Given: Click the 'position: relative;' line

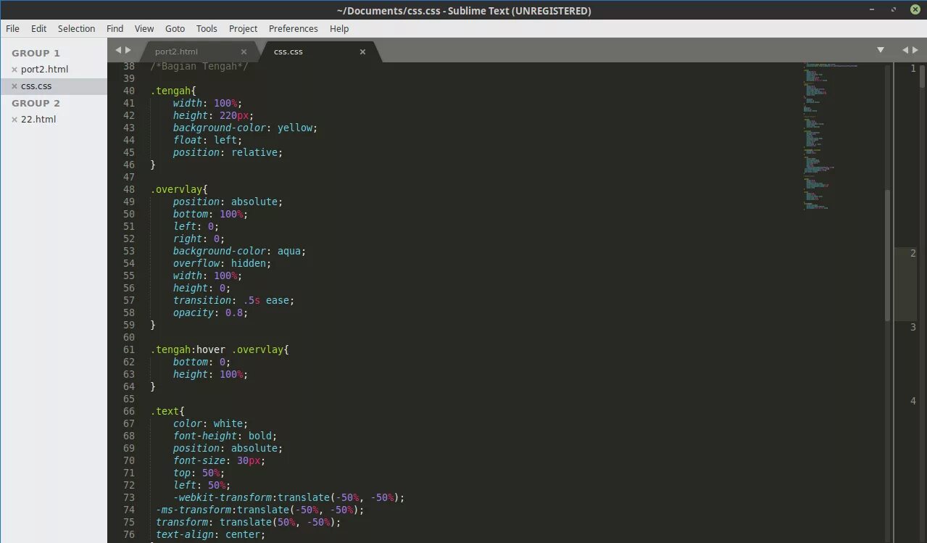Looking at the screenshot, I should pos(228,152).
